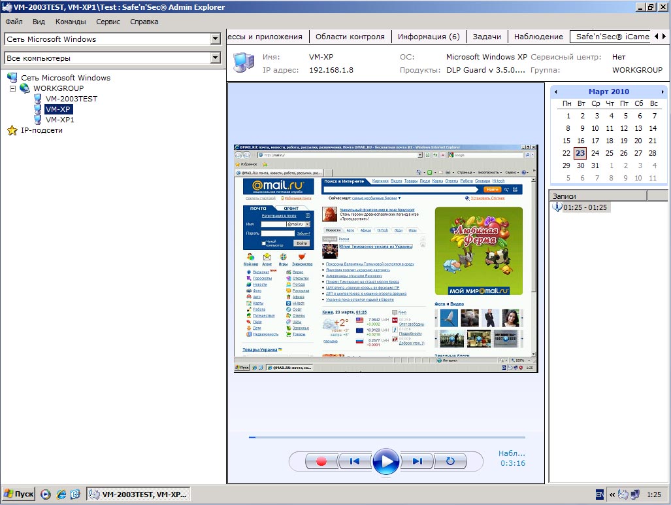671x505 pixels.
Task: Click the VM-XP1 computer icon
Action: coord(38,120)
